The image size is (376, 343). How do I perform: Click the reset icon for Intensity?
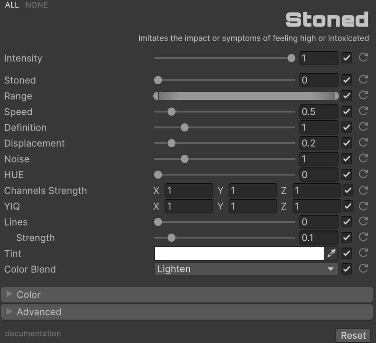[x=363, y=58]
